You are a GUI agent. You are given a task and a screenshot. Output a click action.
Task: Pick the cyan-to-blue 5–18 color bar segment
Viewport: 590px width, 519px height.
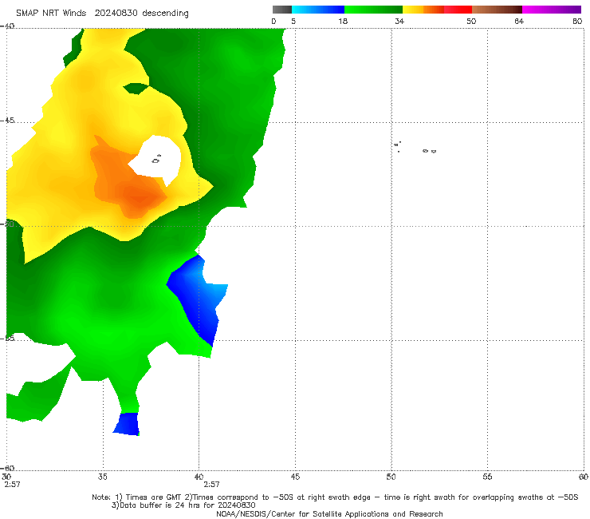[318, 10]
